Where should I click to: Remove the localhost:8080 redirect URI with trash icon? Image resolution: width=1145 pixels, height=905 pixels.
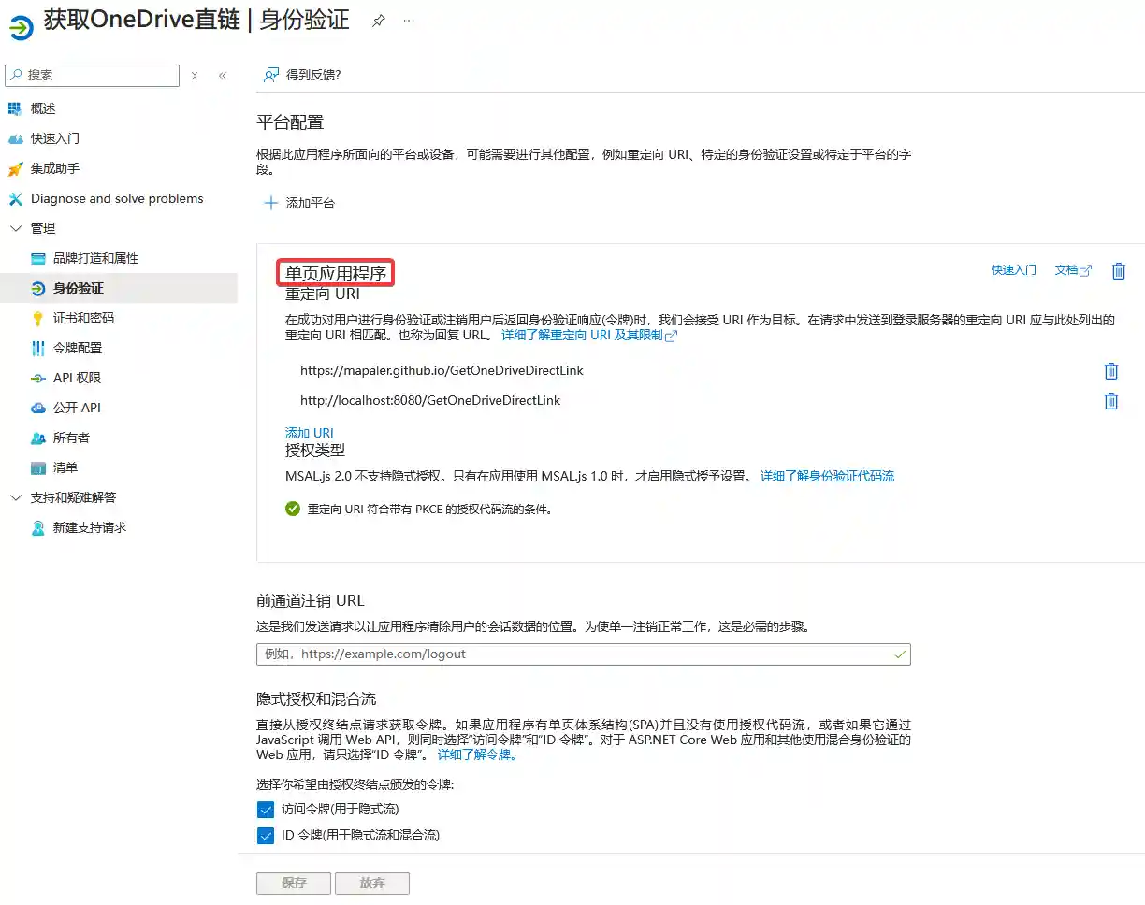click(x=1111, y=401)
